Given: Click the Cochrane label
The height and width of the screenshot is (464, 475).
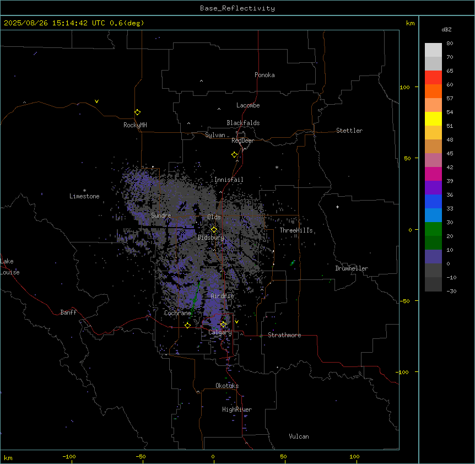Looking at the screenshot, I should click(x=177, y=313).
